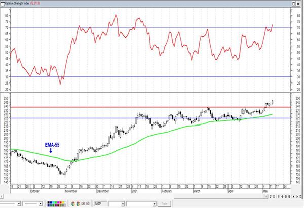304x208 pixels.
Task: Open the line style dropdown
Action: 19,204
